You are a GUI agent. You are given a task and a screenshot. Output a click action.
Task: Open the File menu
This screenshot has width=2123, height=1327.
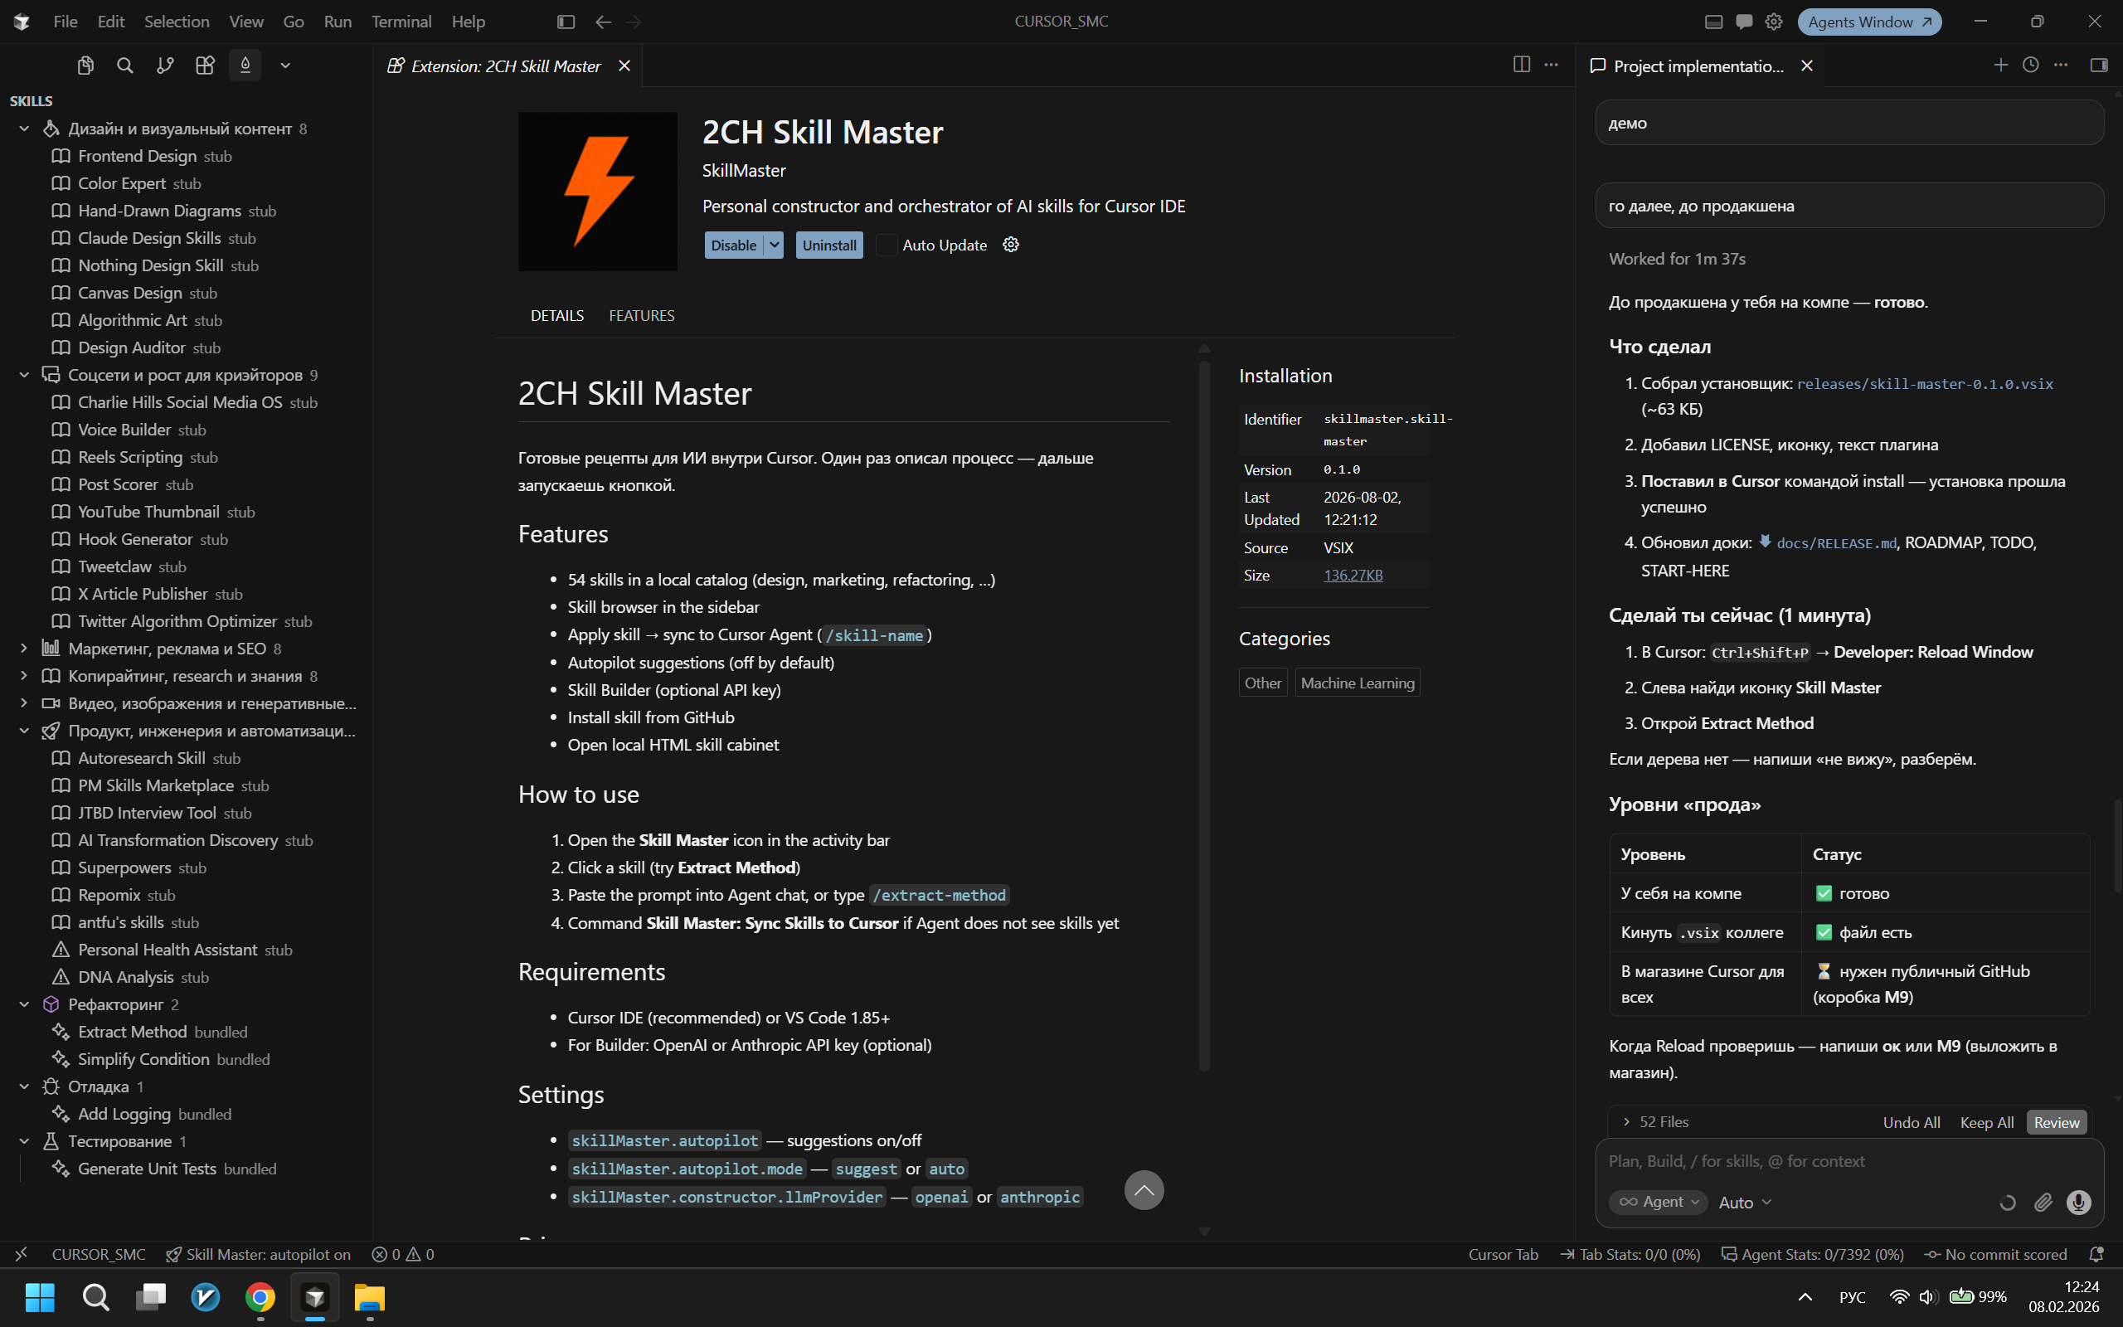pos(65,22)
